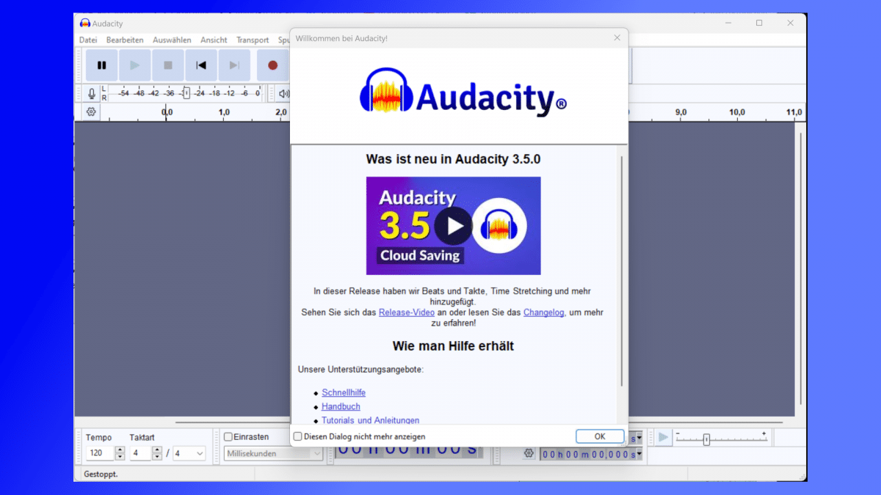Increase the Tempo value with up arrow
This screenshot has width=881, height=495.
point(120,450)
